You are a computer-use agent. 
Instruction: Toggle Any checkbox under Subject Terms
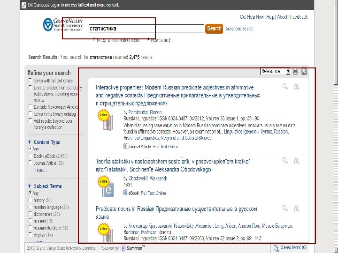pyautogui.click(x=30, y=193)
